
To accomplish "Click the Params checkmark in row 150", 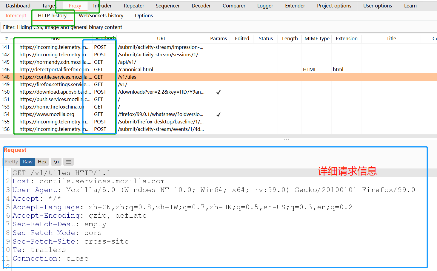I will pyautogui.click(x=218, y=92).
